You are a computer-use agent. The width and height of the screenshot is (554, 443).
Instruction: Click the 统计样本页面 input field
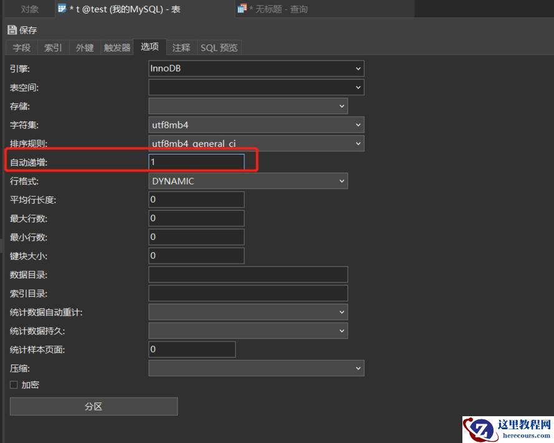(x=192, y=350)
